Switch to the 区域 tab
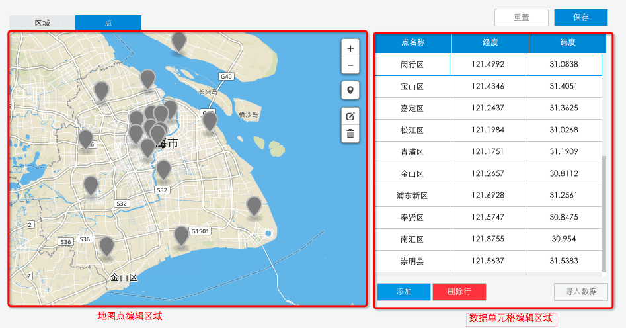The image size is (626, 328). 42,23
